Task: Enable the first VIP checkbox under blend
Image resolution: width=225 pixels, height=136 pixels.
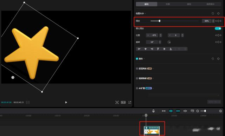Action: pos(137,69)
